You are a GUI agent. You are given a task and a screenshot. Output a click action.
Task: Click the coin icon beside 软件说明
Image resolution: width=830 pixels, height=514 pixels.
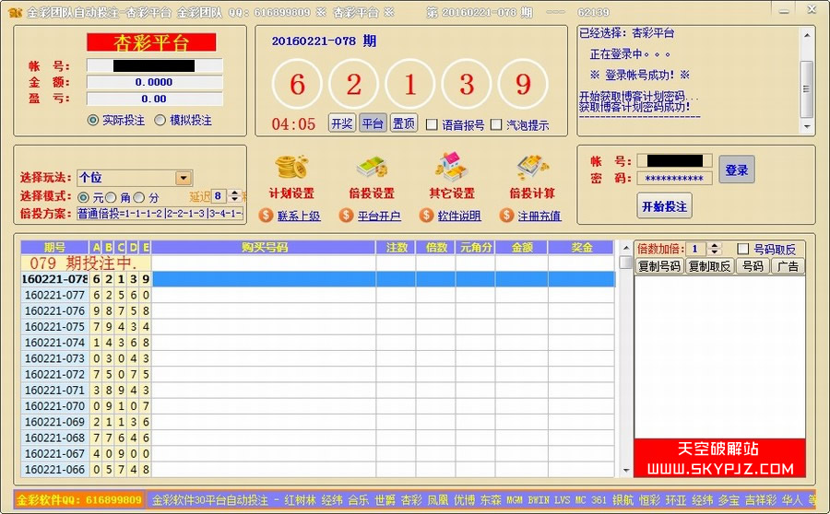point(425,216)
